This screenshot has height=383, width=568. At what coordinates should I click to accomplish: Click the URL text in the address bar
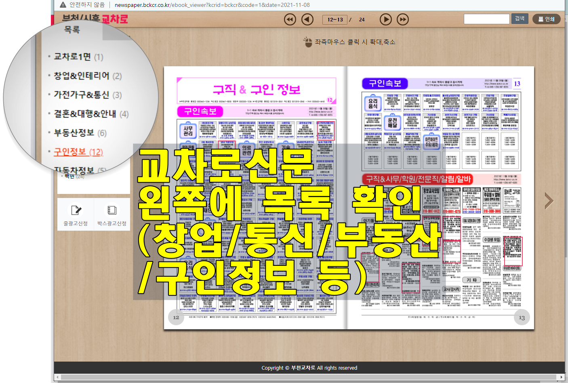[212, 5]
